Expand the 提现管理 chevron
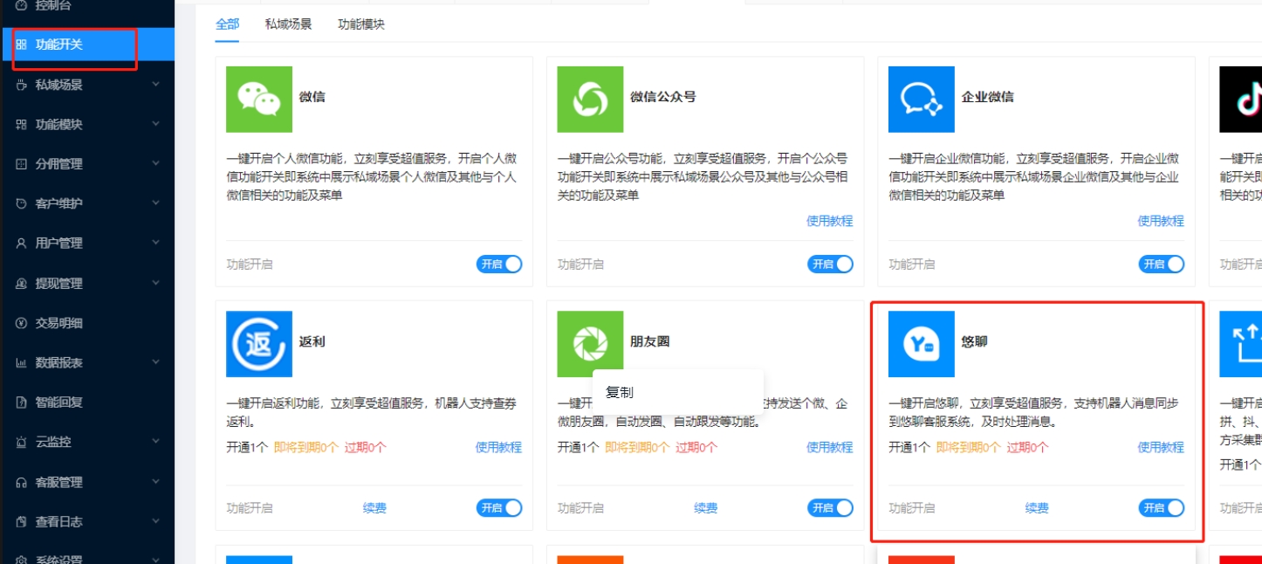The height and width of the screenshot is (564, 1262). tap(156, 283)
